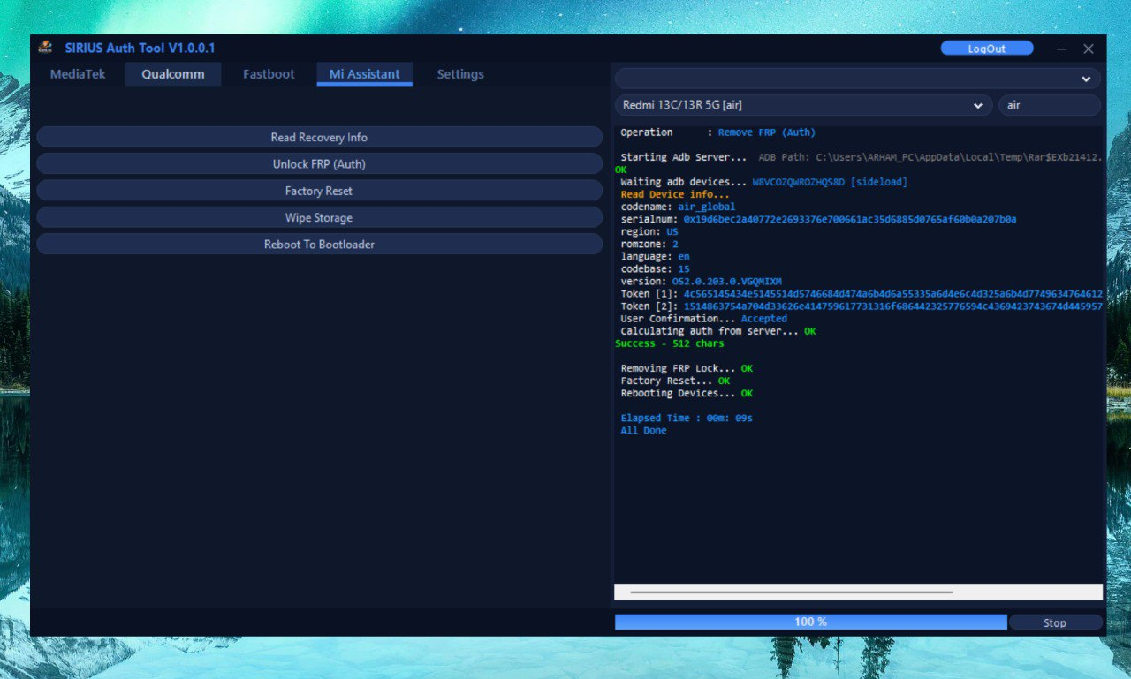1131x679 pixels.
Task: Click the version 'OS2.0.203.0.VGQMIXM' text
Action: coord(726,281)
